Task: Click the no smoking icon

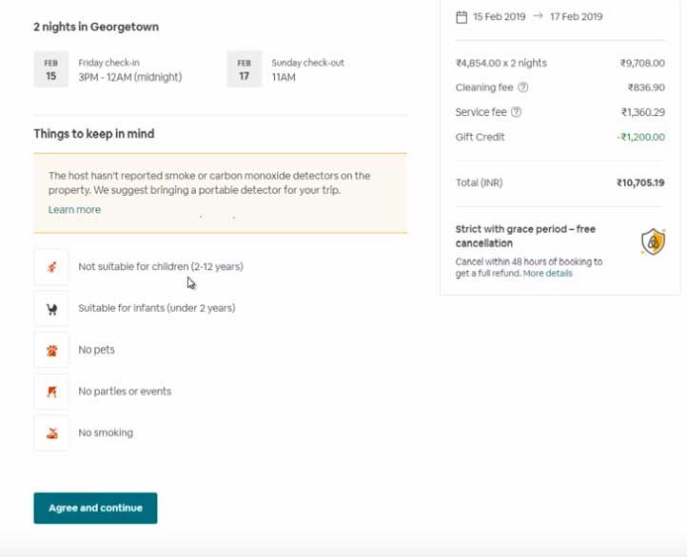Action: point(51,433)
